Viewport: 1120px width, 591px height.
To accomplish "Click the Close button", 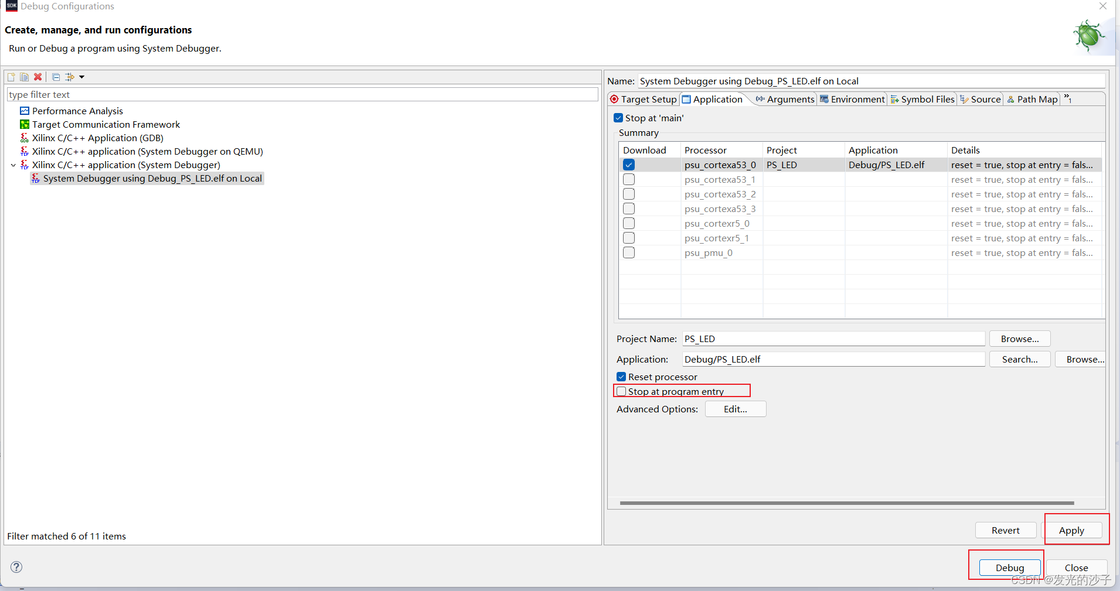I will click(1076, 568).
